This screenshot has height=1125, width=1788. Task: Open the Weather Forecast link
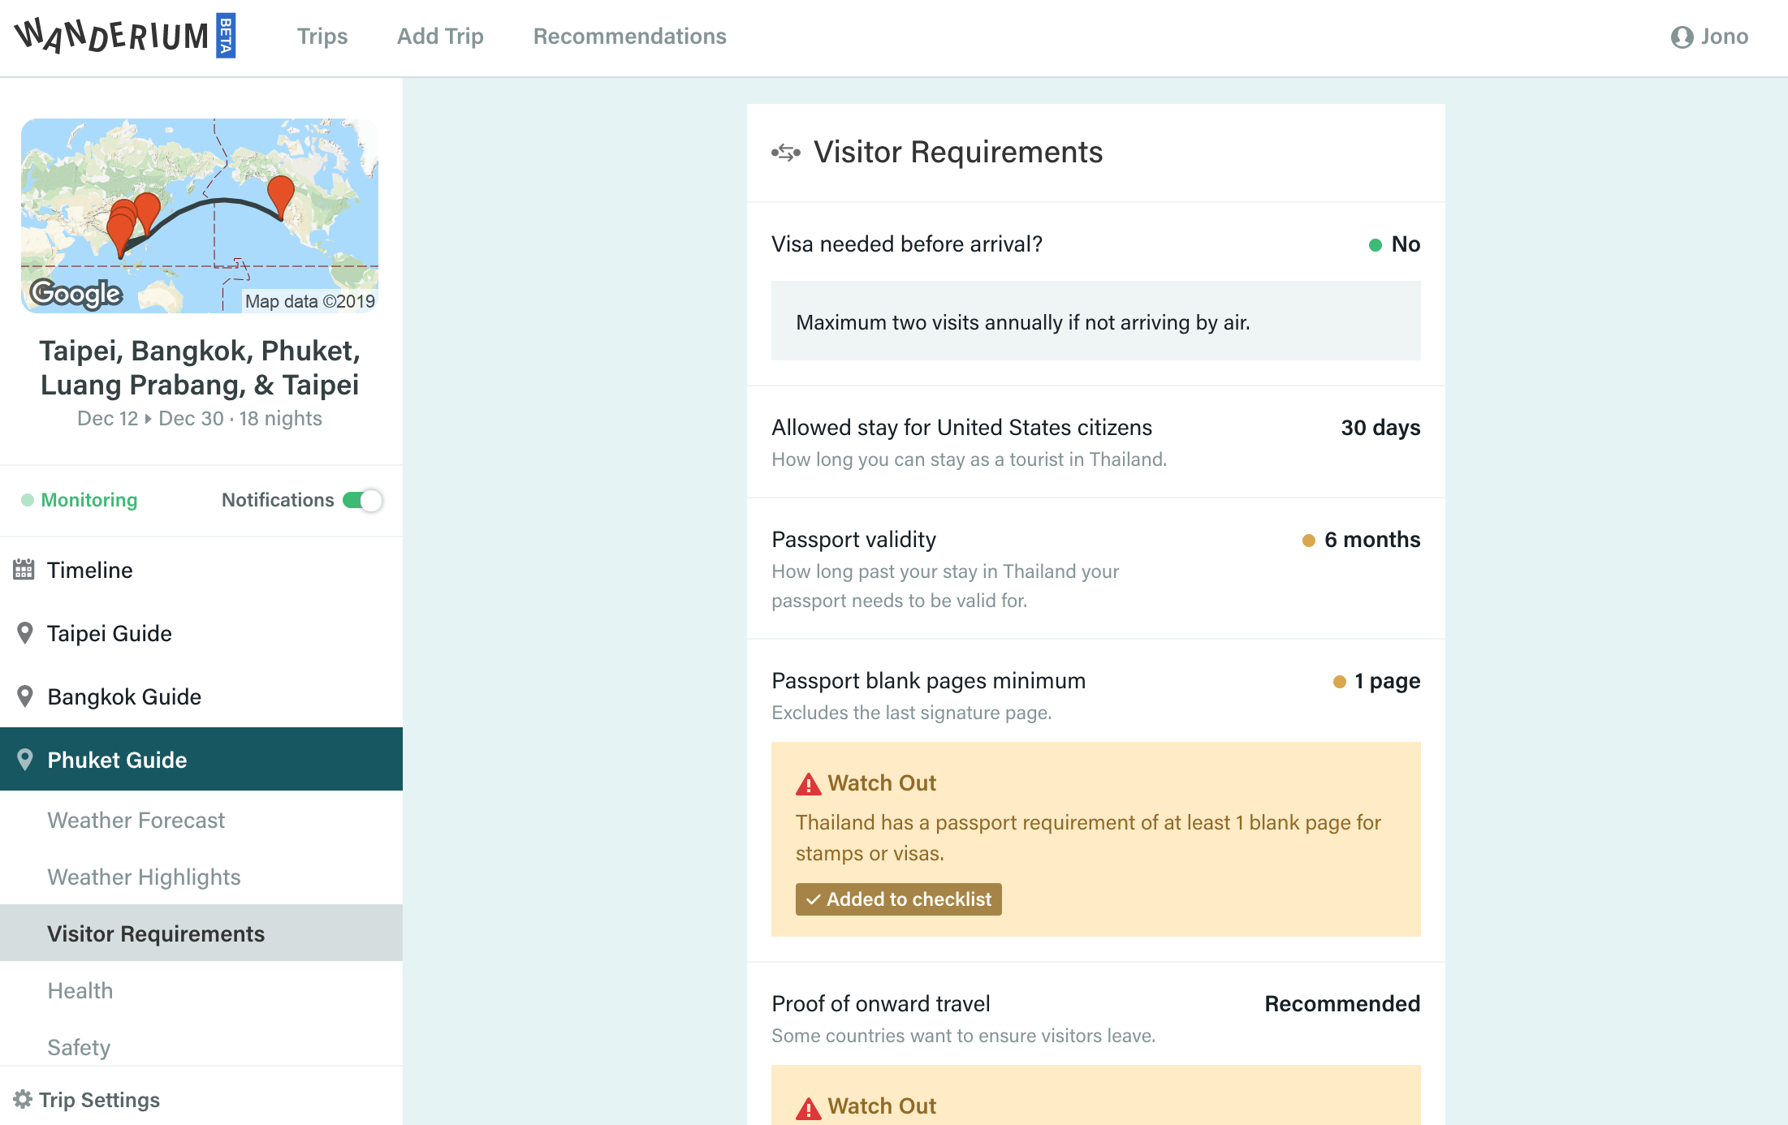coord(136,820)
